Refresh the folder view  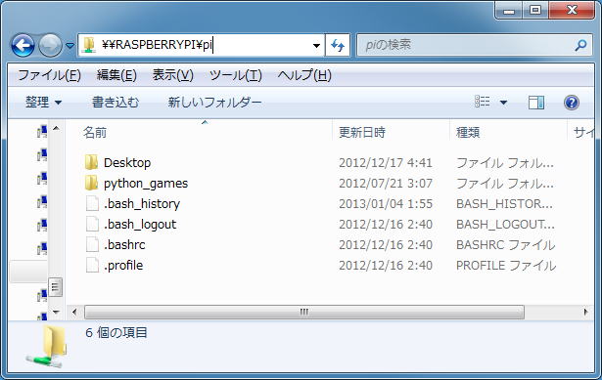click(338, 46)
